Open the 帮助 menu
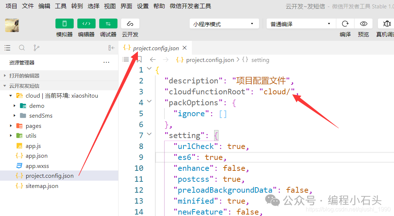This screenshot has width=394, height=216. (x=159, y=6)
